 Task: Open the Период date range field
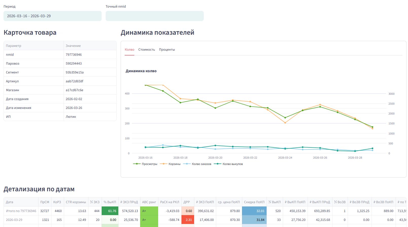pos(52,16)
